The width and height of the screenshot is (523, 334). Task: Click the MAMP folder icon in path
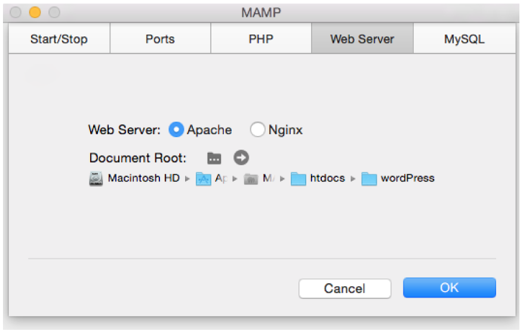(251, 179)
